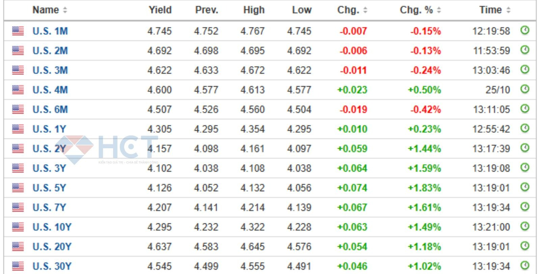Open the U.S. 1M bond link
540x274 pixels.
[50, 31]
